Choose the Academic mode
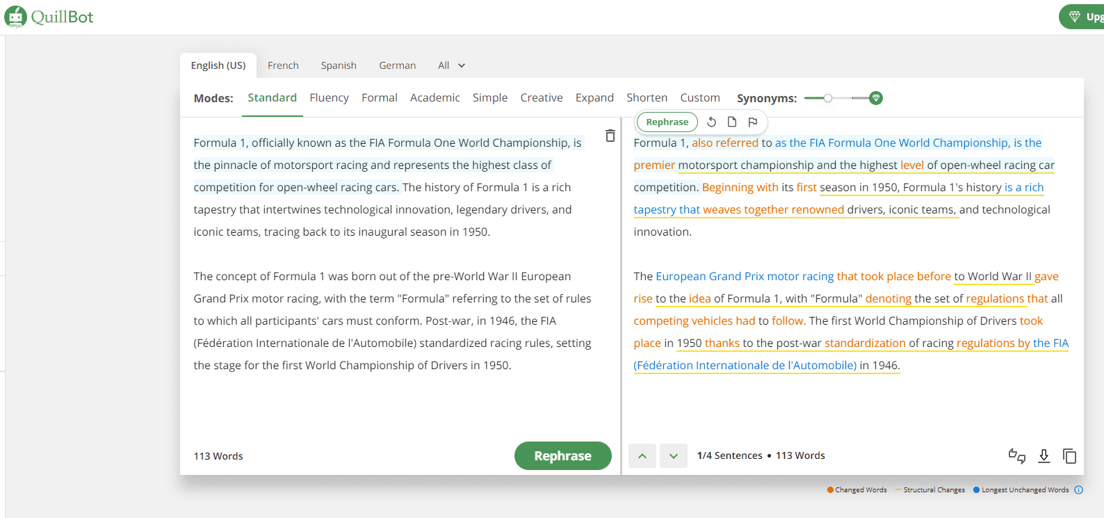1104x518 pixels. coord(435,98)
